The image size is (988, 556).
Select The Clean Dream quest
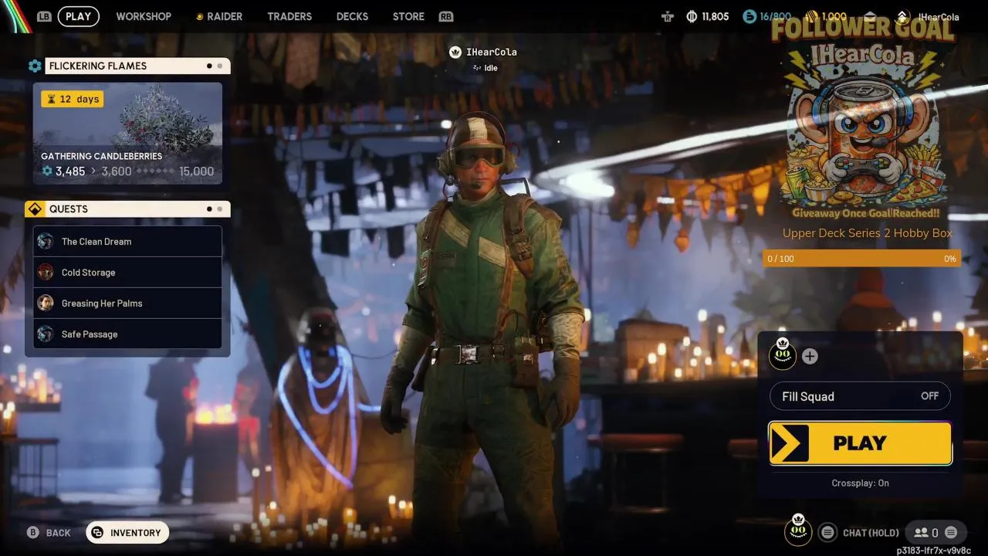point(127,242)
